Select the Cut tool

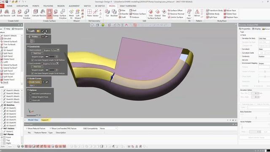tap(107, 13)
